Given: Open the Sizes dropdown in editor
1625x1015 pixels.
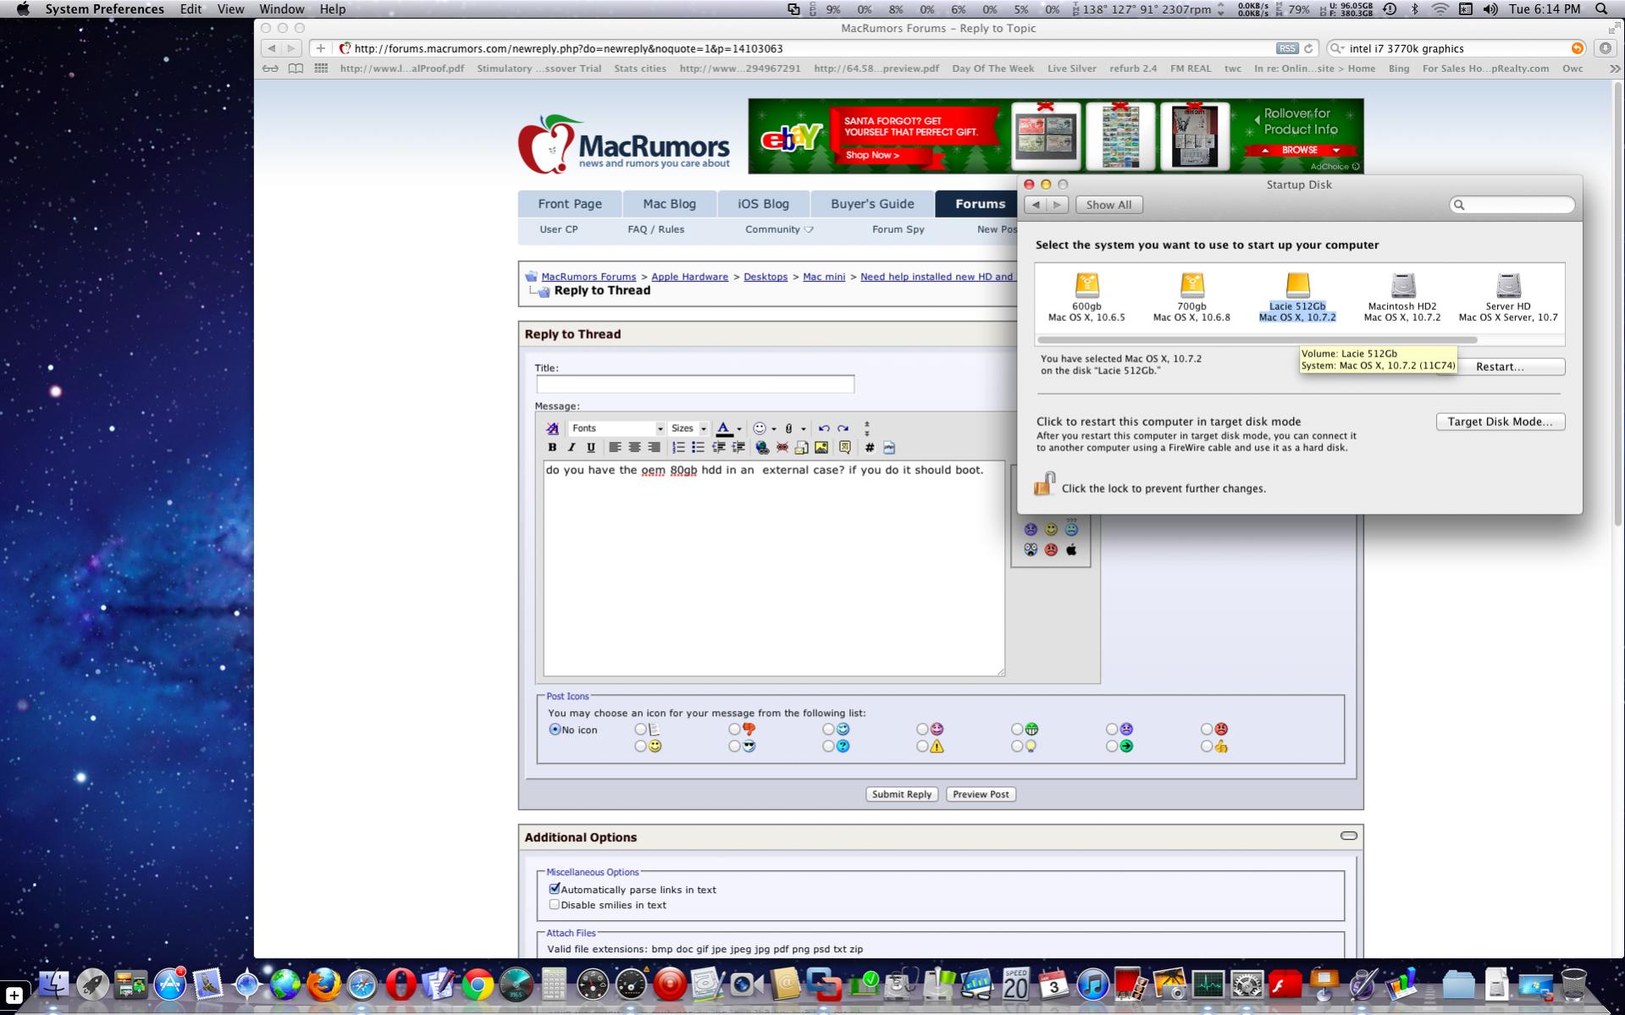Looking at the screenshot, I should [688, 428].
